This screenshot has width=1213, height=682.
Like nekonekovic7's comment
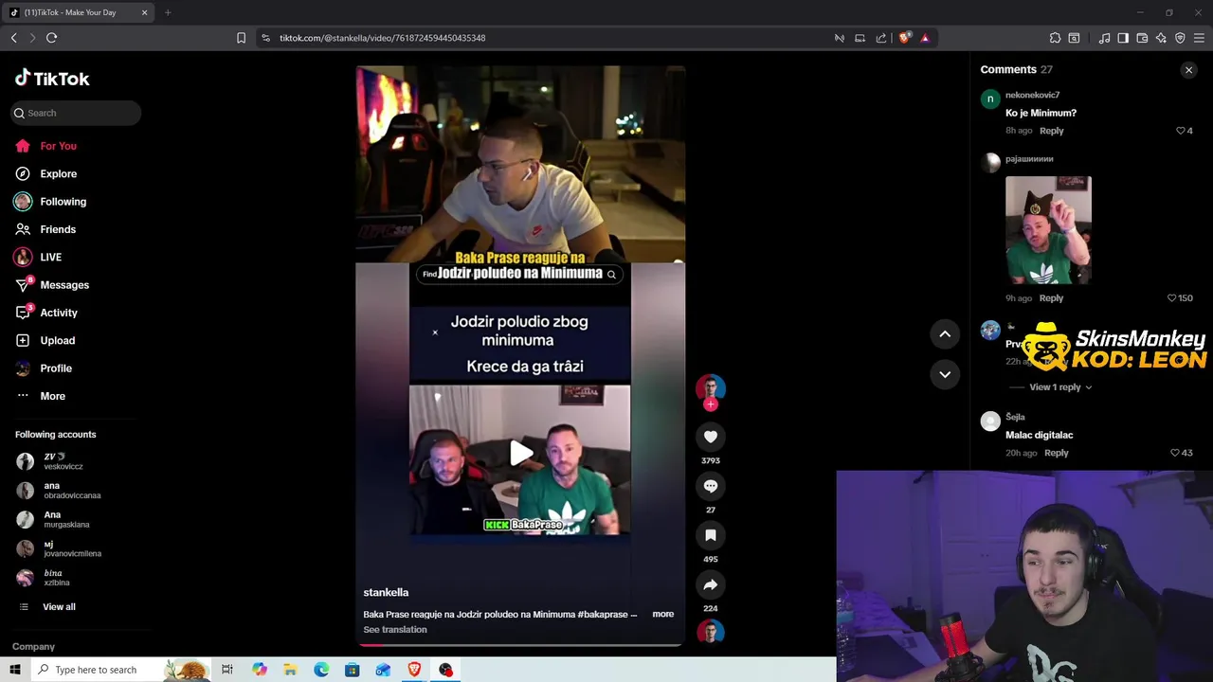click(1181, 131)
